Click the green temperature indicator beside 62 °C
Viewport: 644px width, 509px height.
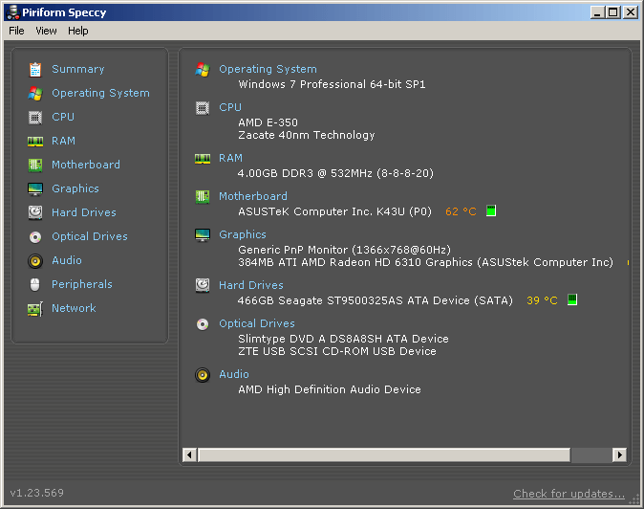coord(491,210)
